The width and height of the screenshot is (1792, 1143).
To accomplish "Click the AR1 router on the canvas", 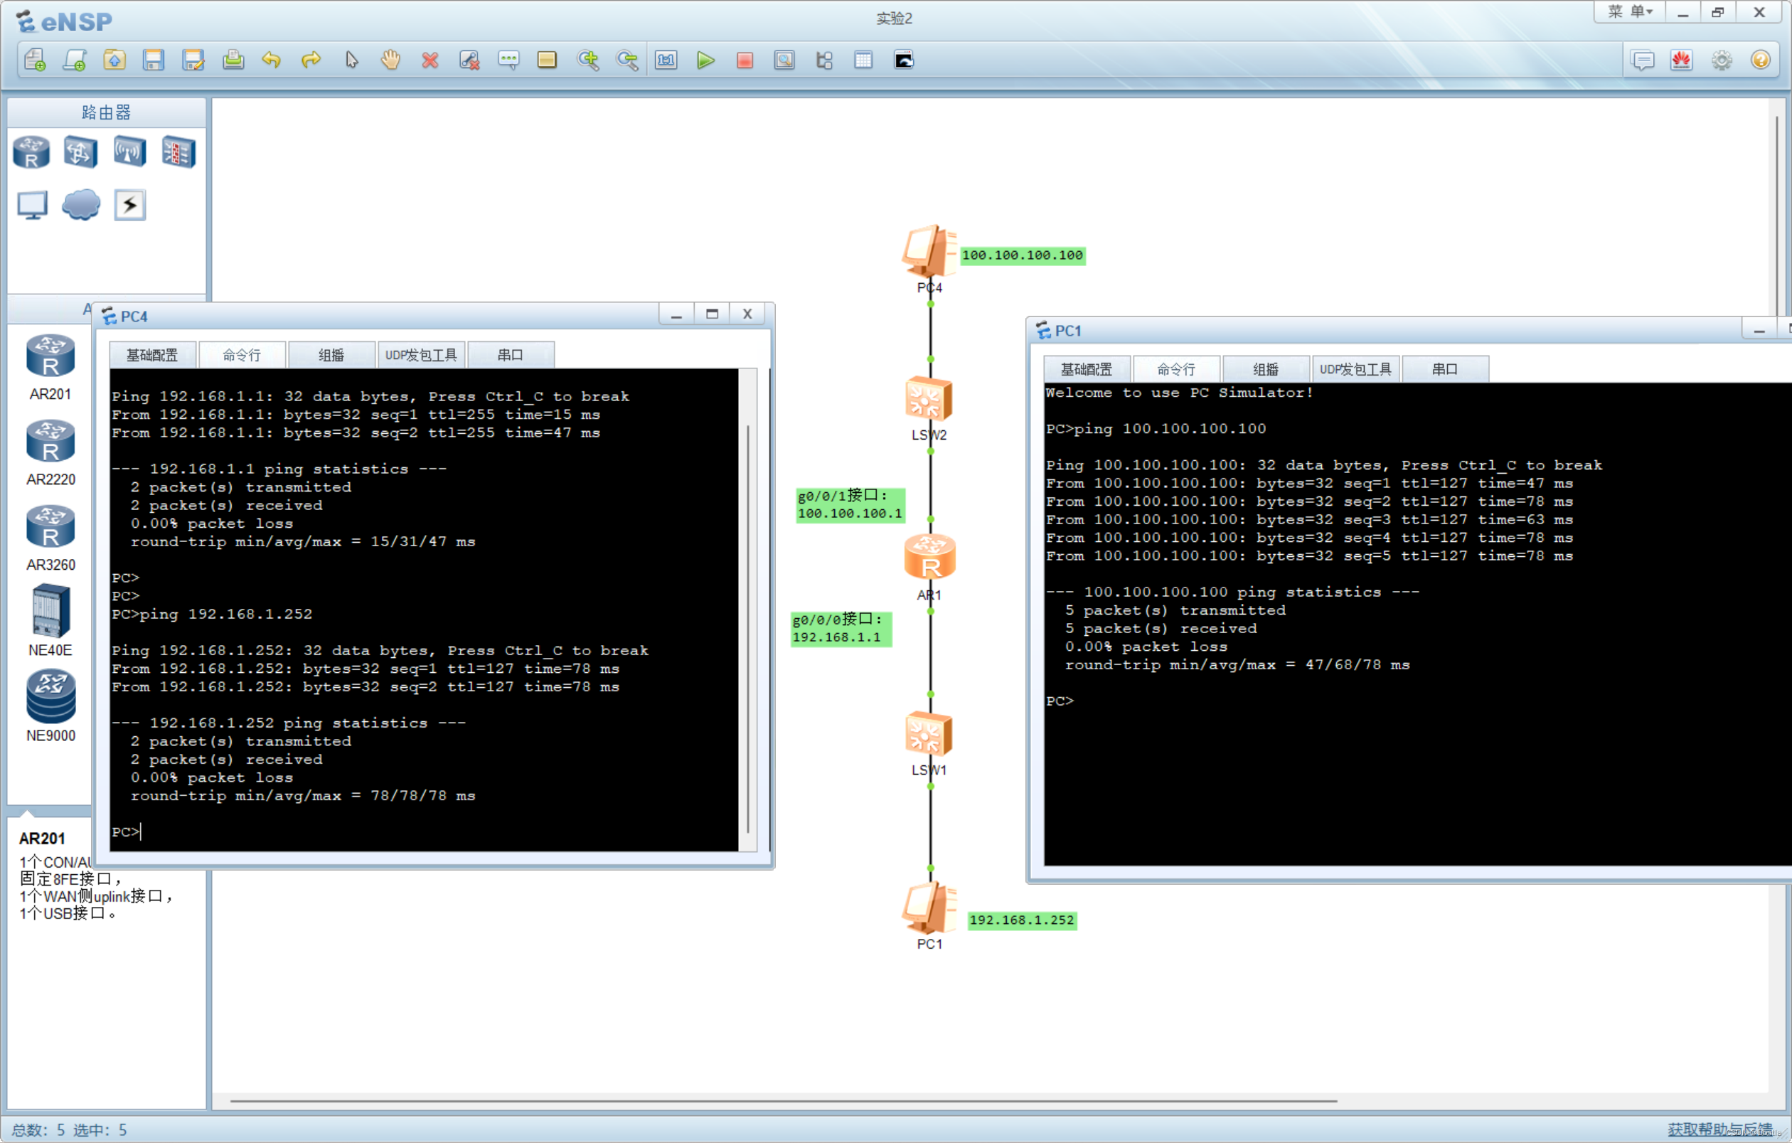I will (x=930, y=558).
